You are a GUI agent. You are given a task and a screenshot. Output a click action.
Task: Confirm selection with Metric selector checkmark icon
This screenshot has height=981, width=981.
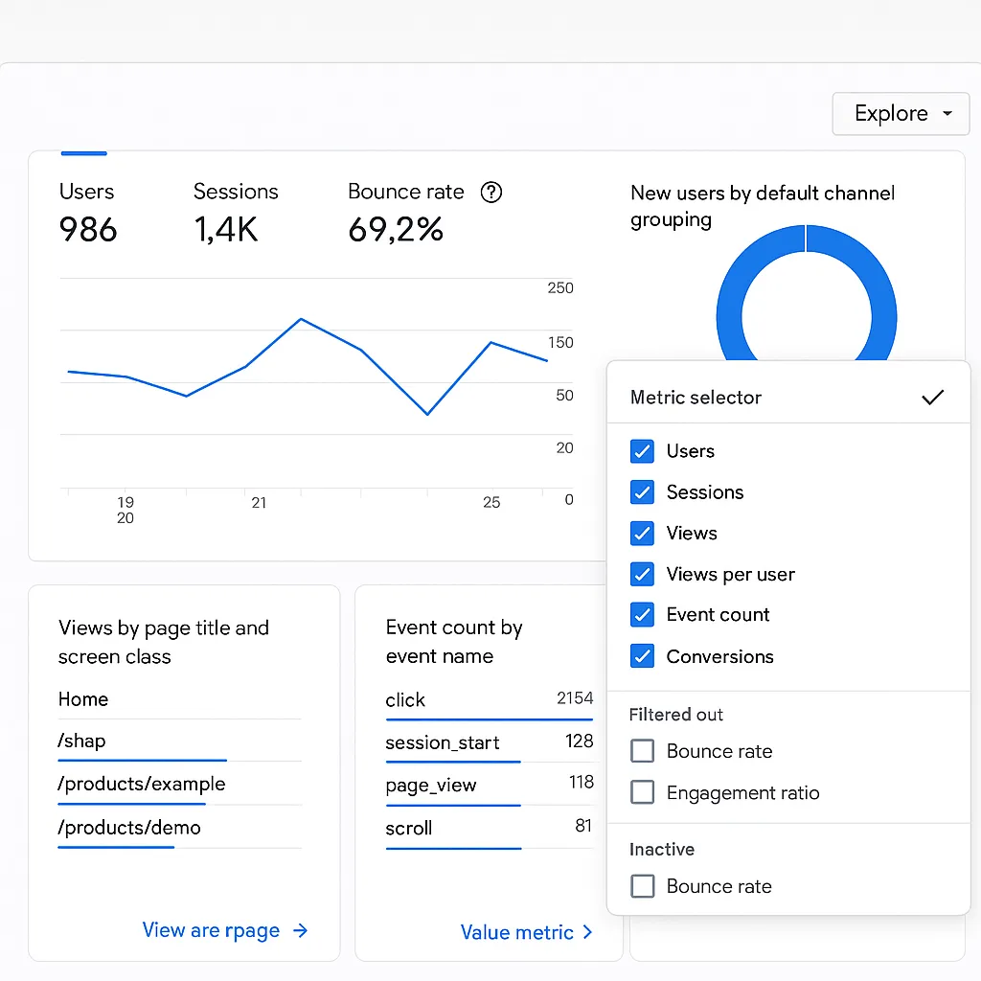pyautogui.click(x=932, y=398)
